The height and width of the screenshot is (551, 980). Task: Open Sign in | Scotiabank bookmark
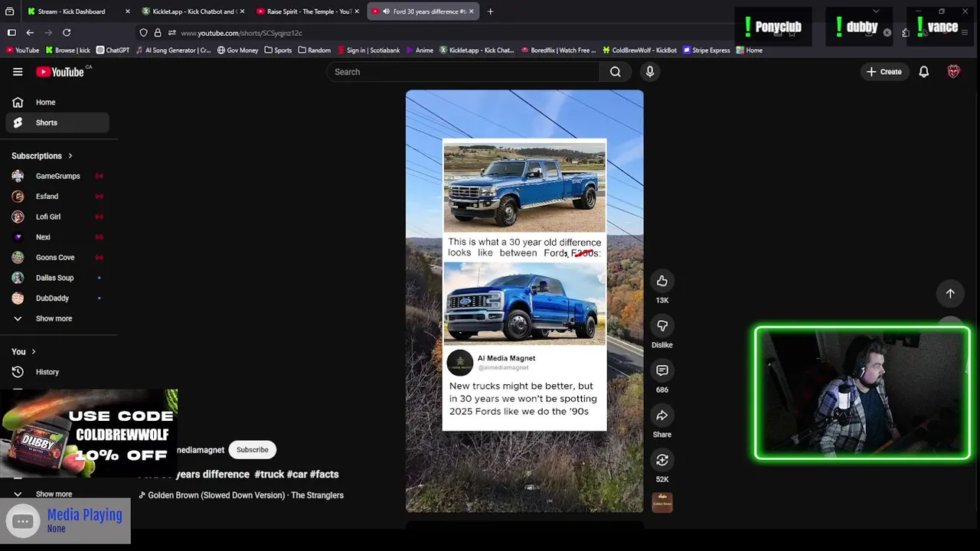click(367, 51)
